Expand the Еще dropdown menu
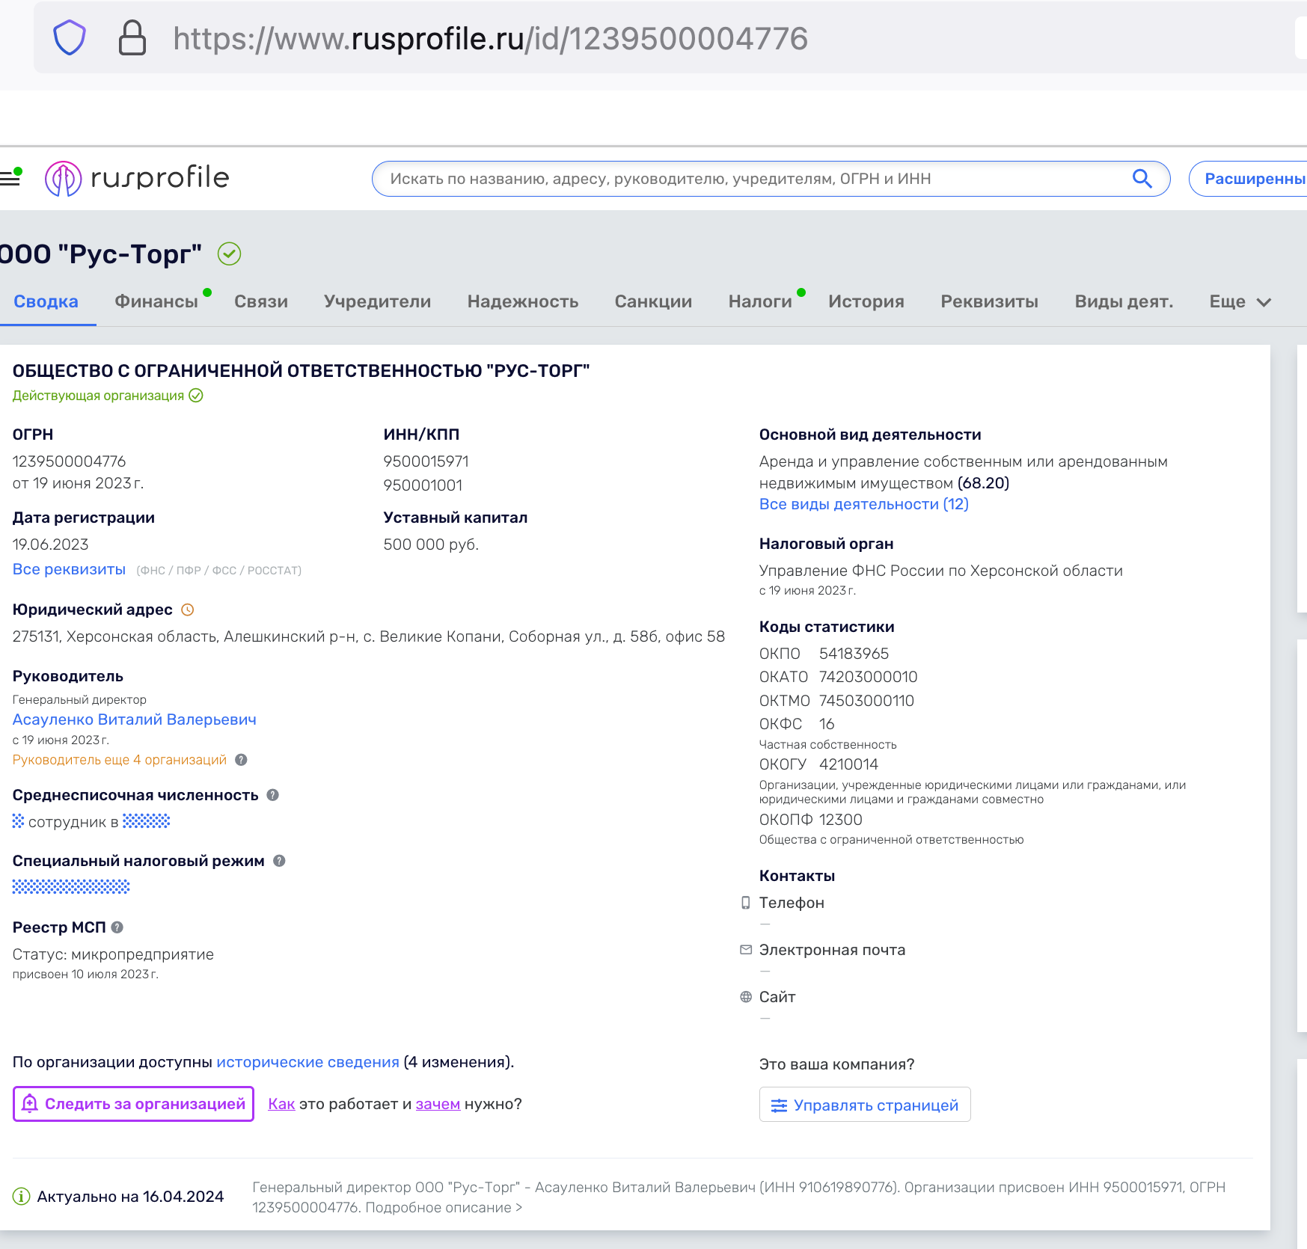 1240,302
